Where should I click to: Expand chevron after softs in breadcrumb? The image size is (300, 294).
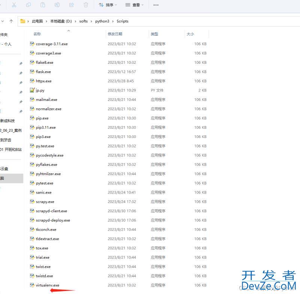(91, 21)
